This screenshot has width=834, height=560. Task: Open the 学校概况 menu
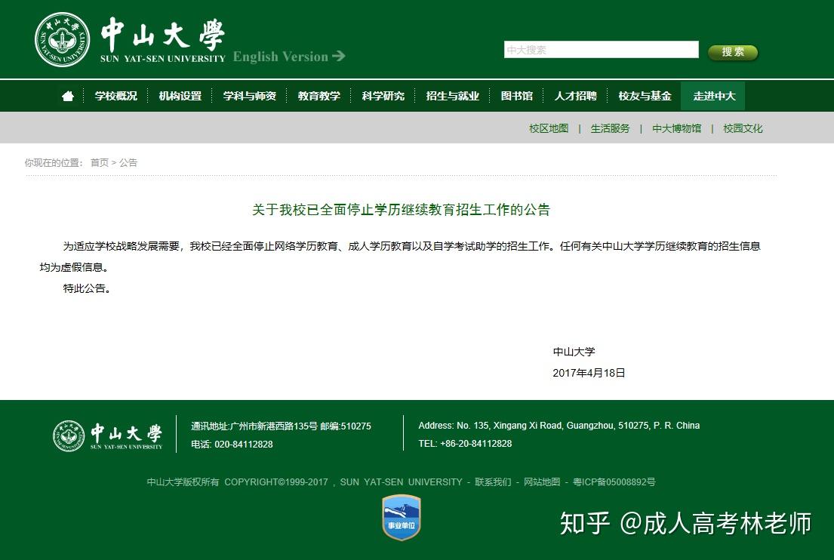click(116, 97)
